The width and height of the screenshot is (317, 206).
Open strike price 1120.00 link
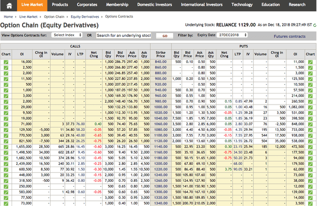161,141
